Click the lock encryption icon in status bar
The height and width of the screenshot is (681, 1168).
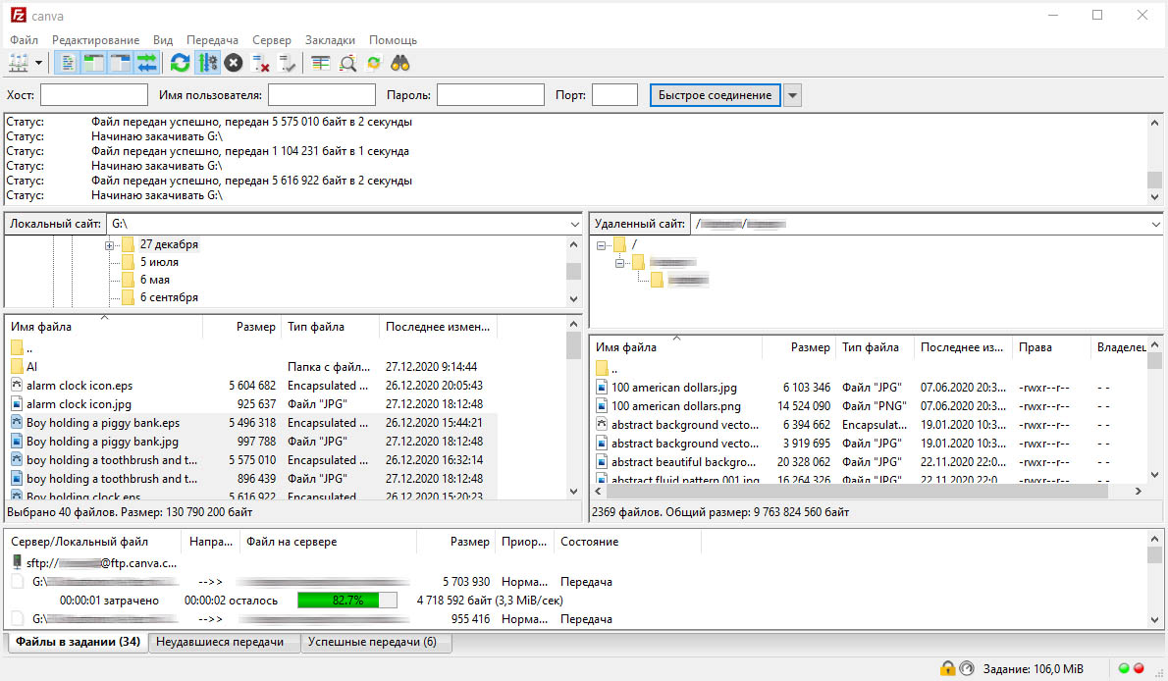click(x=947, y=668)
